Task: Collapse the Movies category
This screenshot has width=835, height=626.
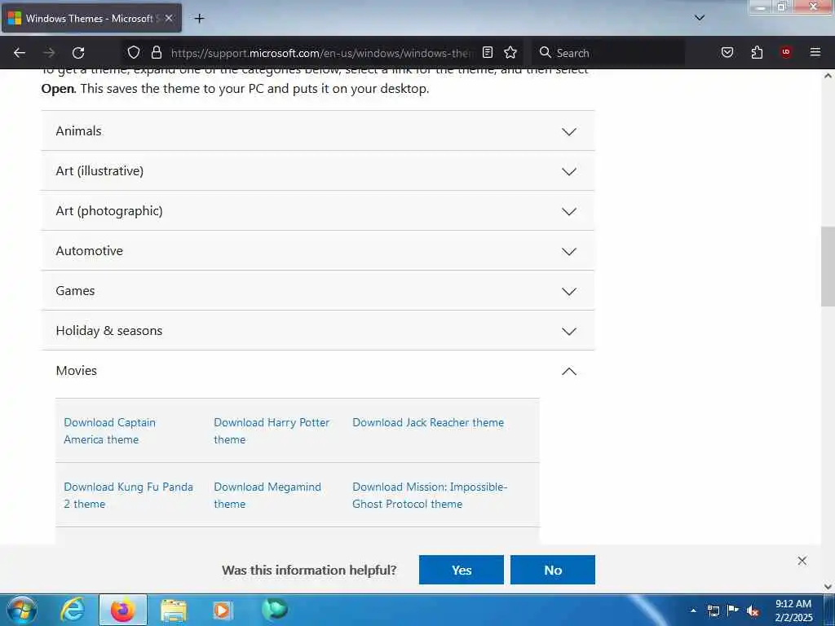Action: click(x=318, y=371)
